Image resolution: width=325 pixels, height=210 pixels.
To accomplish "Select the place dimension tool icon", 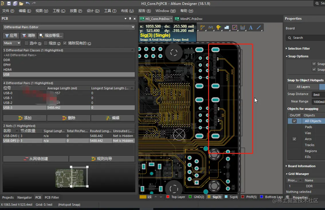I will point(243,28).
